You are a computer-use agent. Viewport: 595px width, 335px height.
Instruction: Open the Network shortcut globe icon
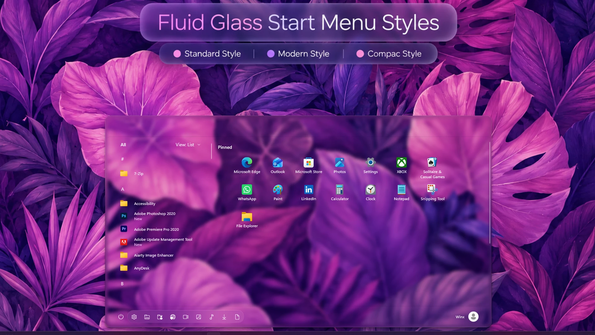[173, 317]
